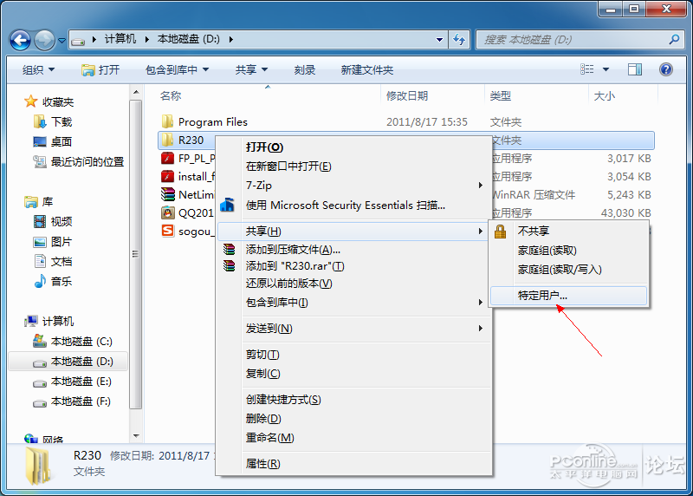Open the 文档 library
Screen dimensions: 693x496
click(x=62, y=262)
